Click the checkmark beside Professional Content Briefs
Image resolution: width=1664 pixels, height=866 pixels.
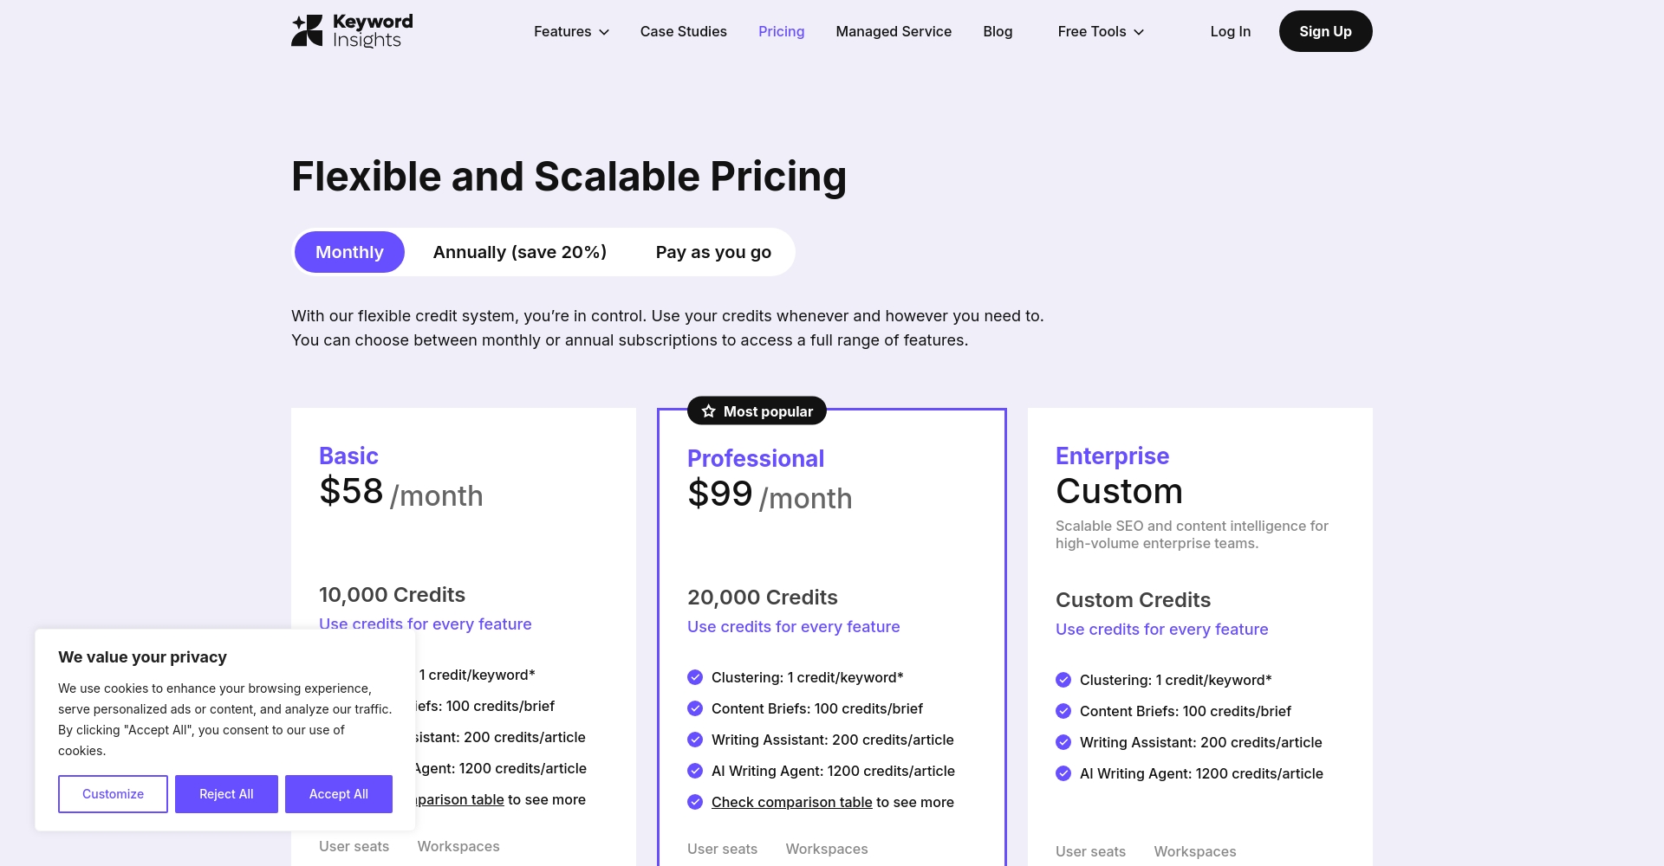point(695,708)
